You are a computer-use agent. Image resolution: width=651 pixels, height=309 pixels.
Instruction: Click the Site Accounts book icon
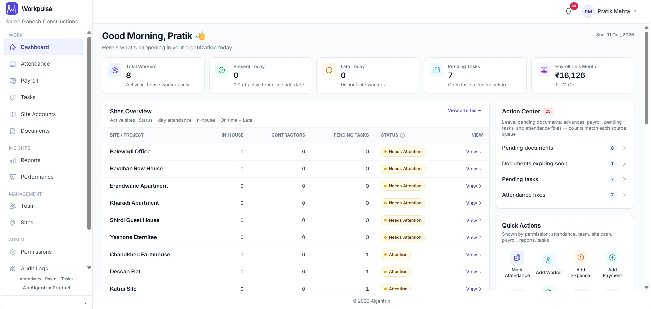[x=13, y=114]
